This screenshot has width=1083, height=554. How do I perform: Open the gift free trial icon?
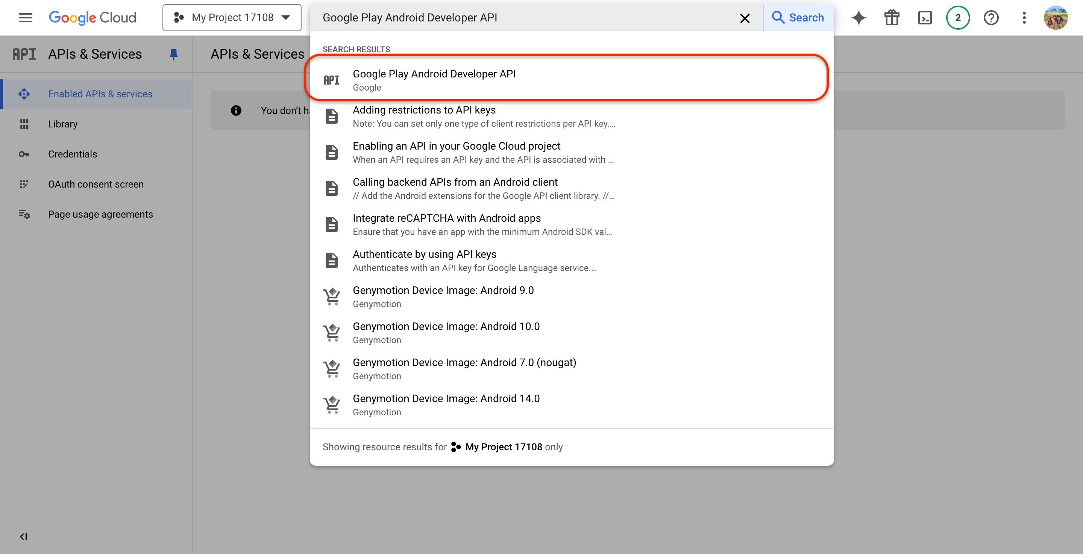891,18
